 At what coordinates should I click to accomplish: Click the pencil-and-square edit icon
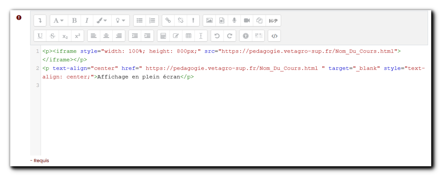click(x=176, y=36)
